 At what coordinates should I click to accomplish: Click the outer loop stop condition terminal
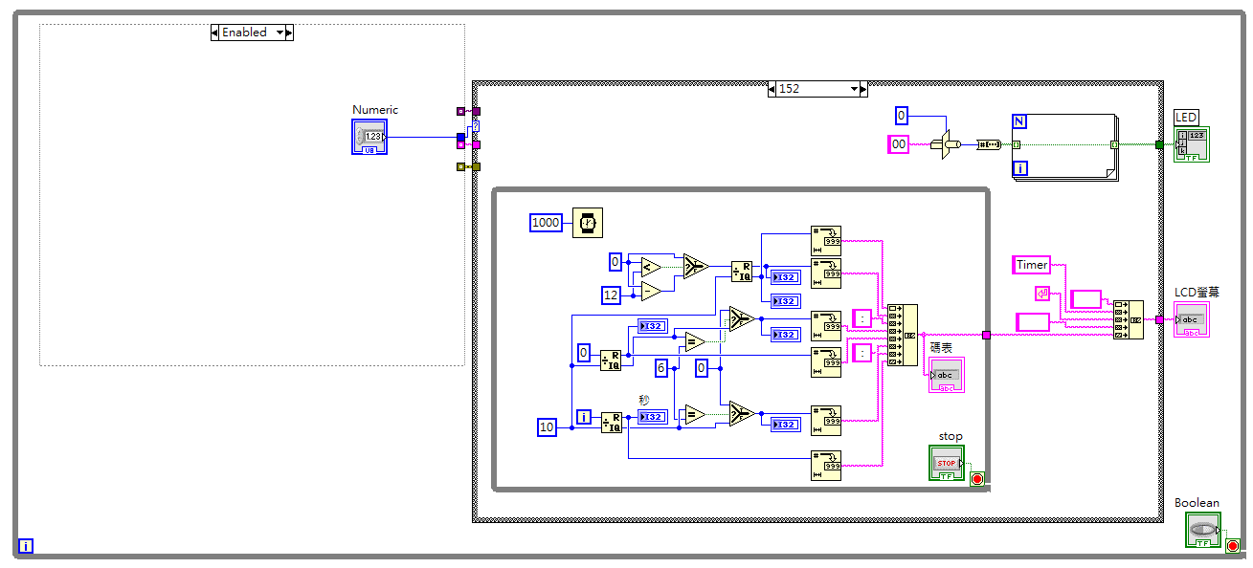1234,546
